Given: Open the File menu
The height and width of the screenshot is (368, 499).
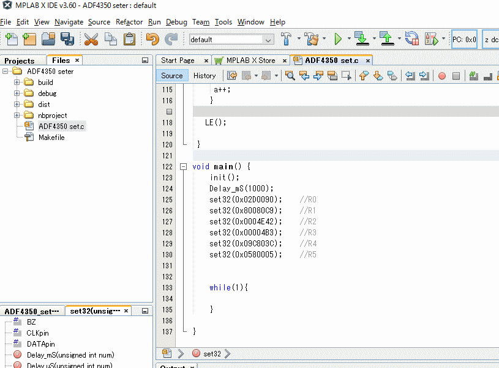Looking at the screenshot, I should pyautogui.click(x=6, y=22).
